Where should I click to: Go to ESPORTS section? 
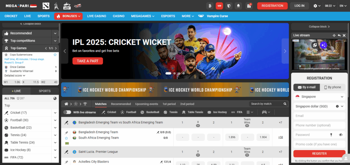[x=168, y=16]
